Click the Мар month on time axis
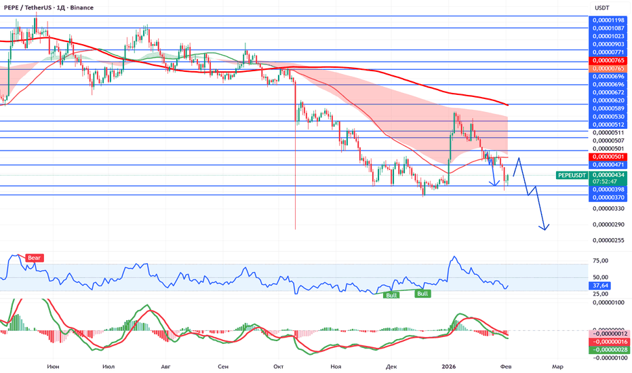 pos(557,366)
